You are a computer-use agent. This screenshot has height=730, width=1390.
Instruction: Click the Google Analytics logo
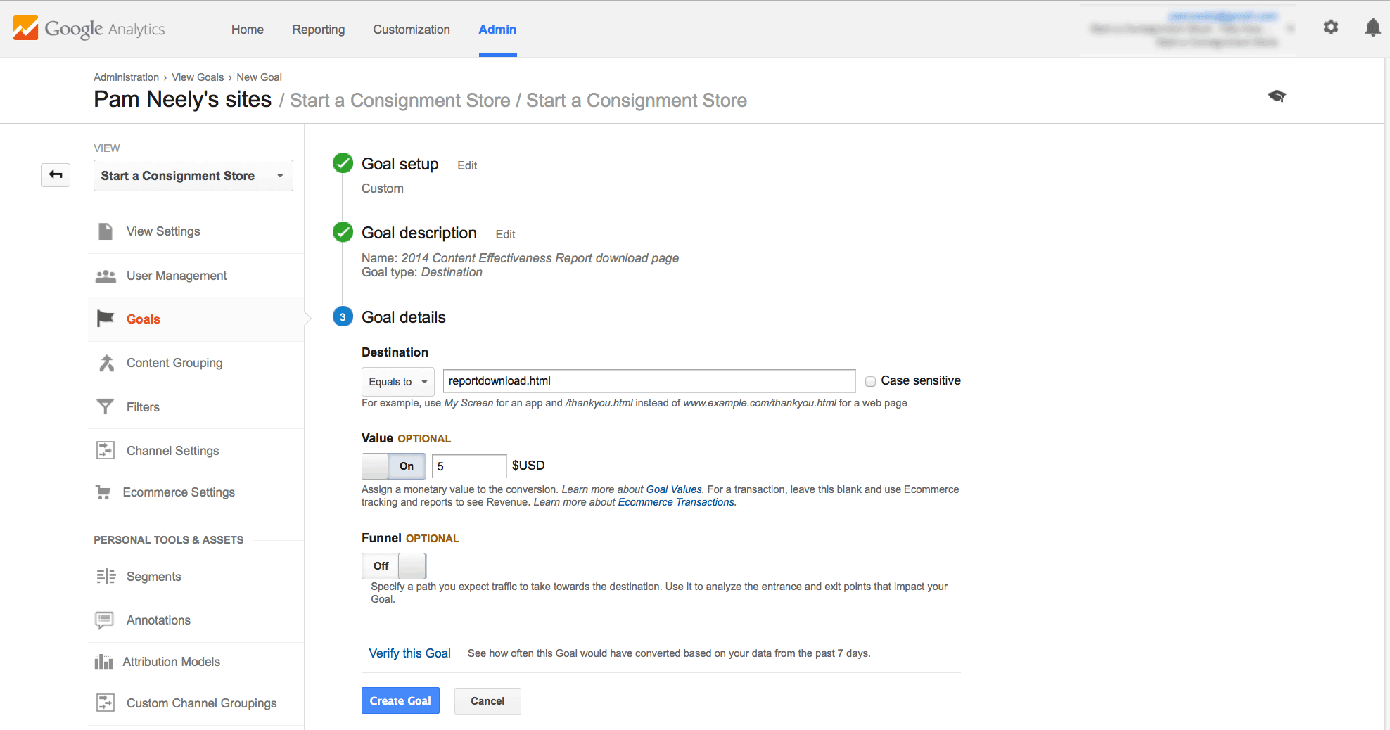click(89, 29)
